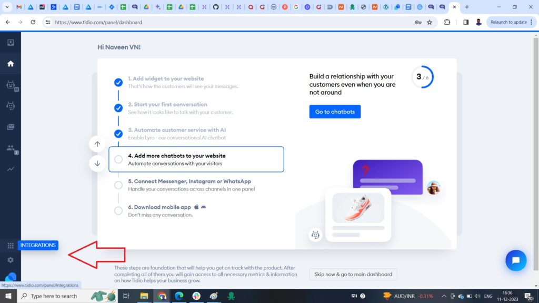Click the browser forward arrow
This screenshot has width=539, height=303.
coord(21,22)
